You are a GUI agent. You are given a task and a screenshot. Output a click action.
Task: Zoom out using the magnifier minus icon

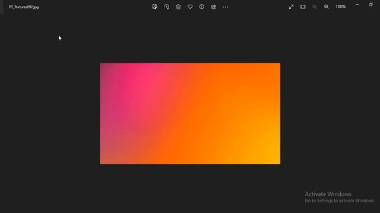(315, 7)
